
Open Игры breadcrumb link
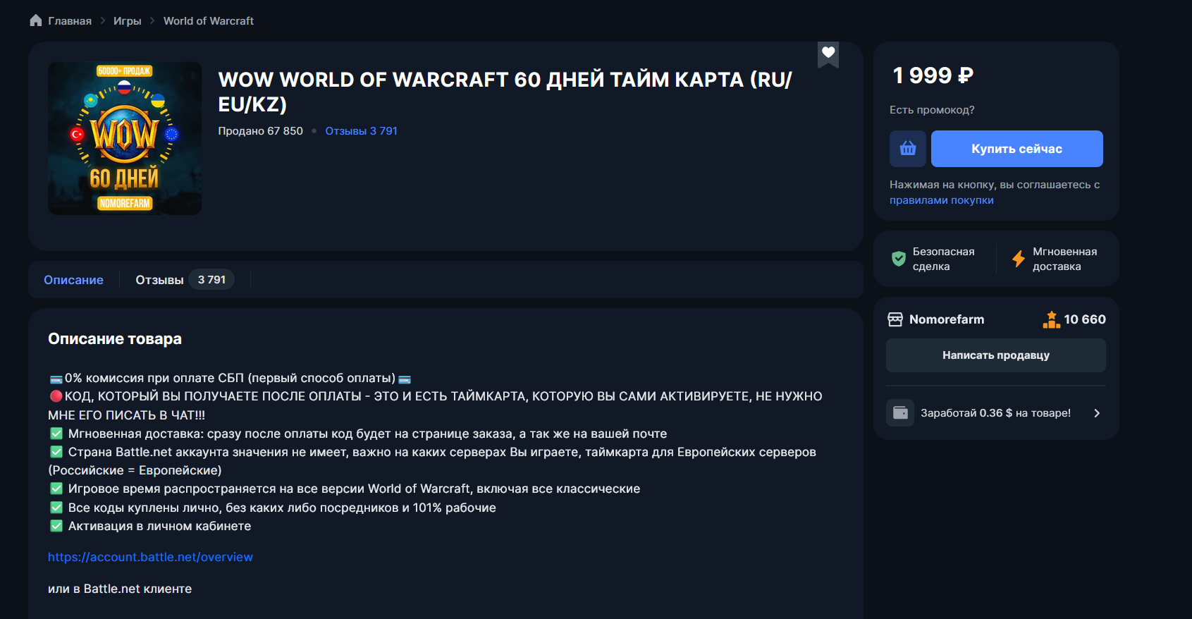pos(128,21)
